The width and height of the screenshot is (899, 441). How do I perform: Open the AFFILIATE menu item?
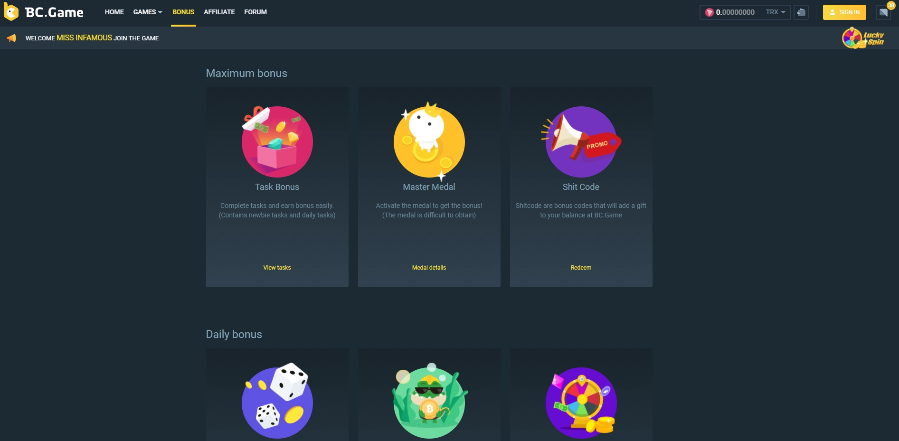click(219, 12)
